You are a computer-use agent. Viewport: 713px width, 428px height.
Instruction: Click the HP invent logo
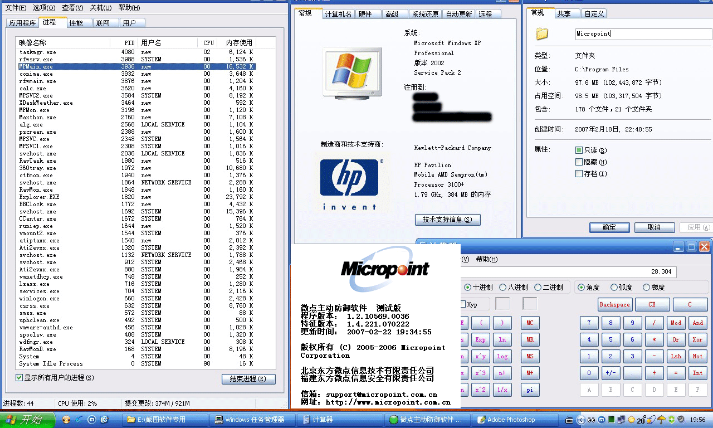tap(350, 184)
